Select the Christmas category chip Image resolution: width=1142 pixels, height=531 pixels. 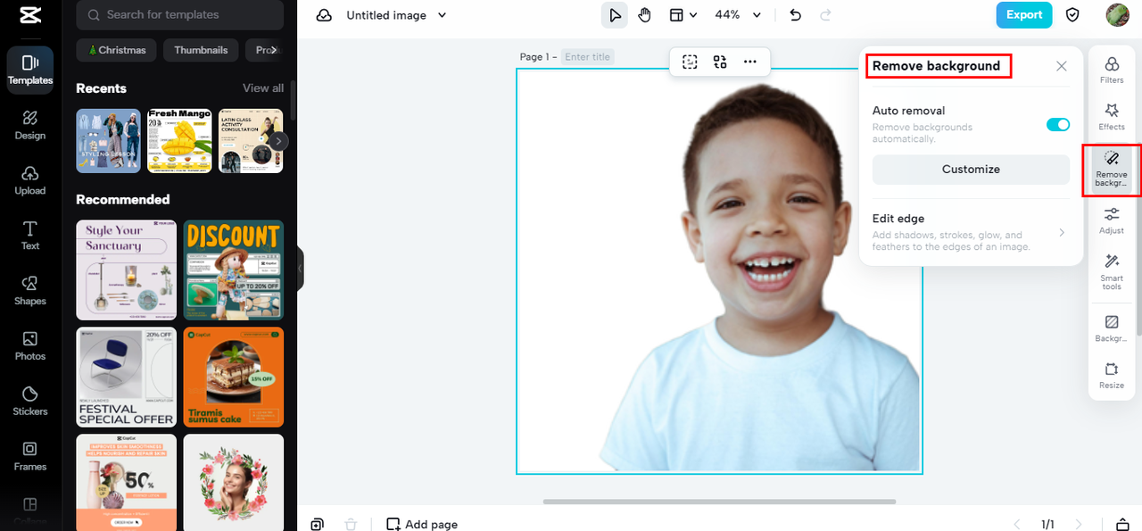click(117, 50)
